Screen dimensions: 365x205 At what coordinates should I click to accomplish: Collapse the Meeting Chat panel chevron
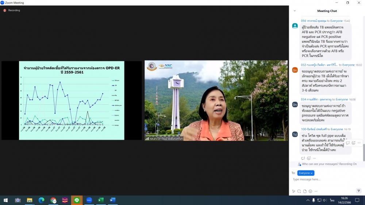[x=295, y=11]
